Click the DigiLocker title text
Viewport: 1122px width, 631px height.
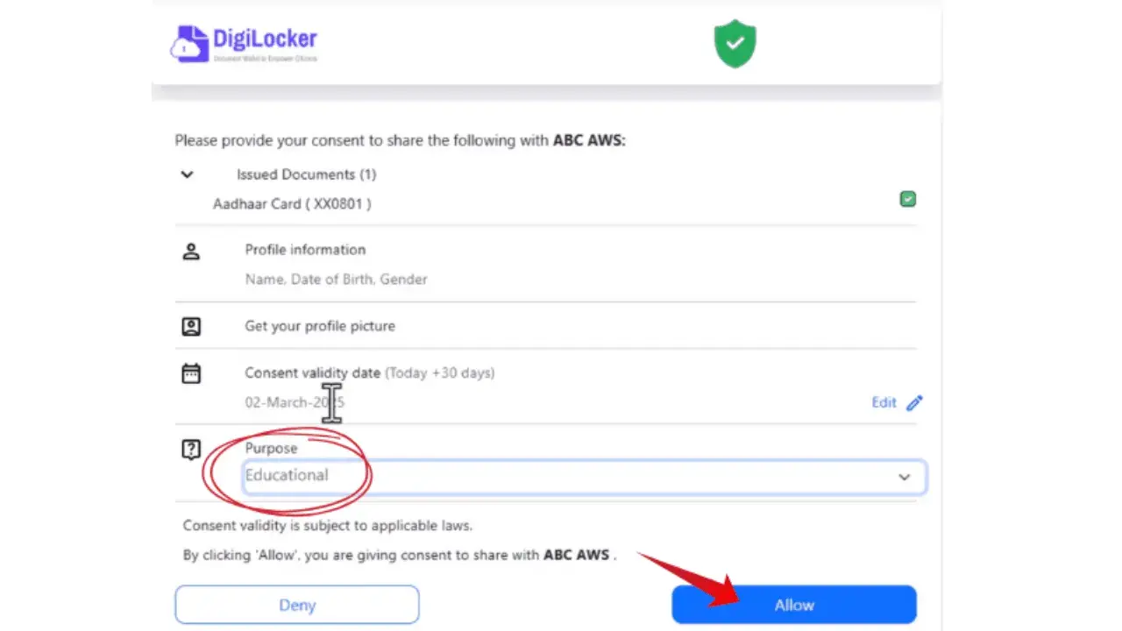265,39
